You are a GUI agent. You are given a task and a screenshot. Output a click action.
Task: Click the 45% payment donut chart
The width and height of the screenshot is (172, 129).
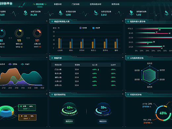(163, 113)
